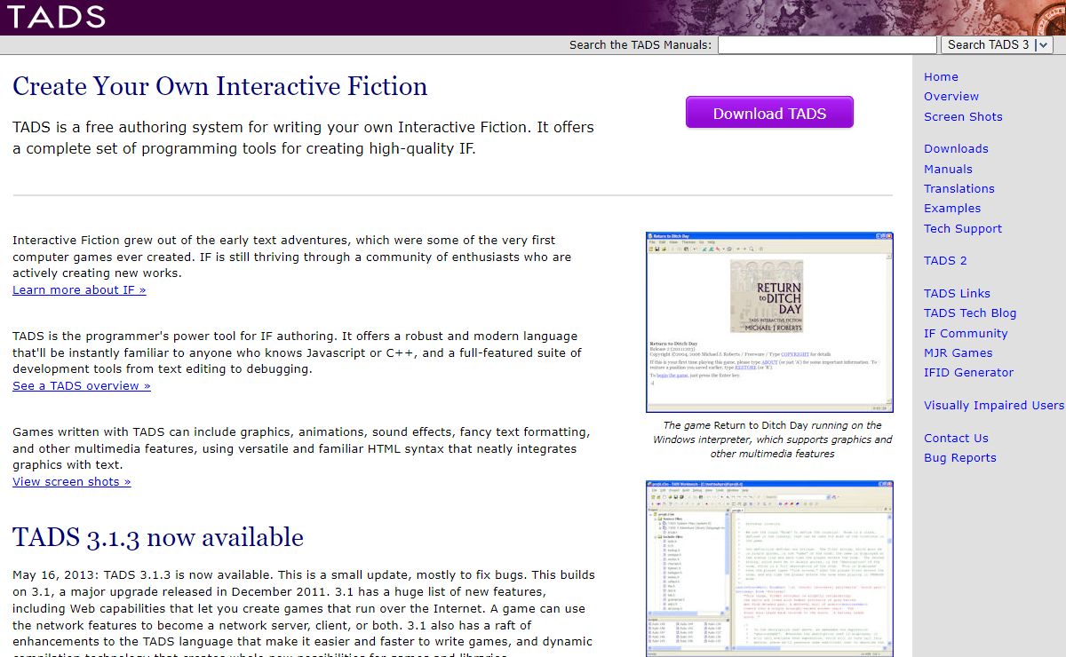Open the search manual version dropdown arrow
The height and width of the screenshot is (657, 1066).
point(1044,44)
